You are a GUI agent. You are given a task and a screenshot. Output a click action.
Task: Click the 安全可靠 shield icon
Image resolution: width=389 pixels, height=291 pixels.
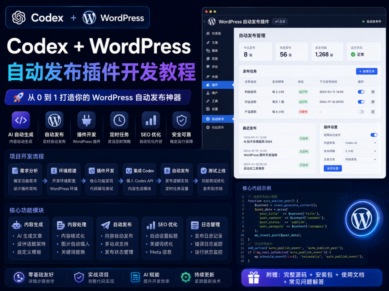pyautogui.click(x=182, y=120)
